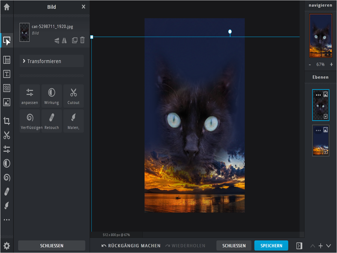This screenshot has height=253, width=337.
Task: Click WIEDERHOLEN to redo
Action: (x=185, y=246)
